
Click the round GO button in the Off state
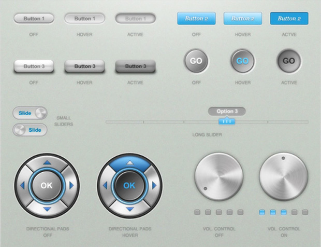click(x=196, y=61)
